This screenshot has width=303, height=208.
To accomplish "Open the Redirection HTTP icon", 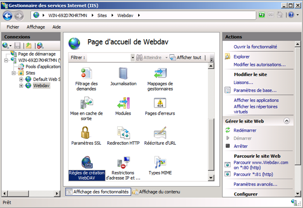I will pos(123,133).
